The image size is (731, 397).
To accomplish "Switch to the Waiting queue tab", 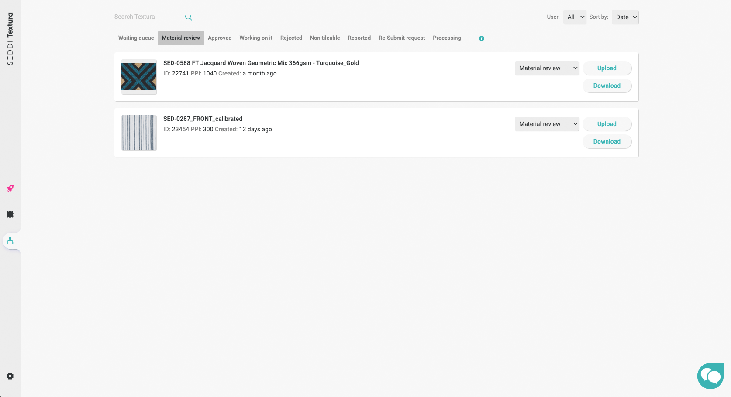I will tap(136, 38).
